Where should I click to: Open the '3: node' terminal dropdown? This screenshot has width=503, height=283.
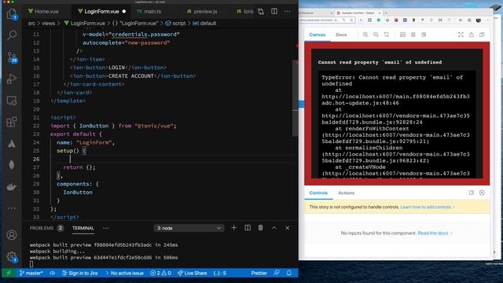189,228
